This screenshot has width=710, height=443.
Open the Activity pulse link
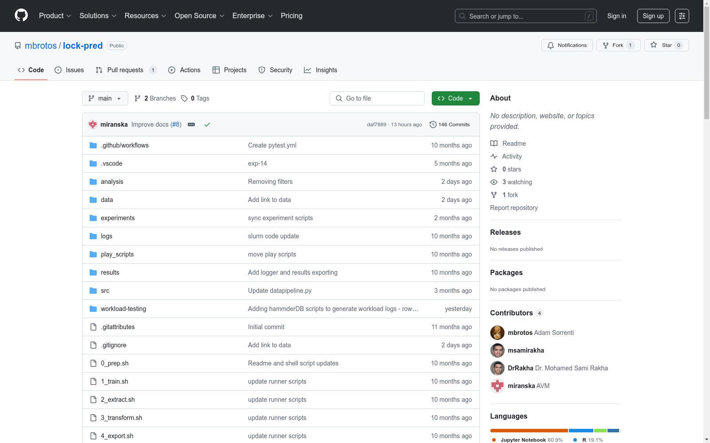(506, 156)
